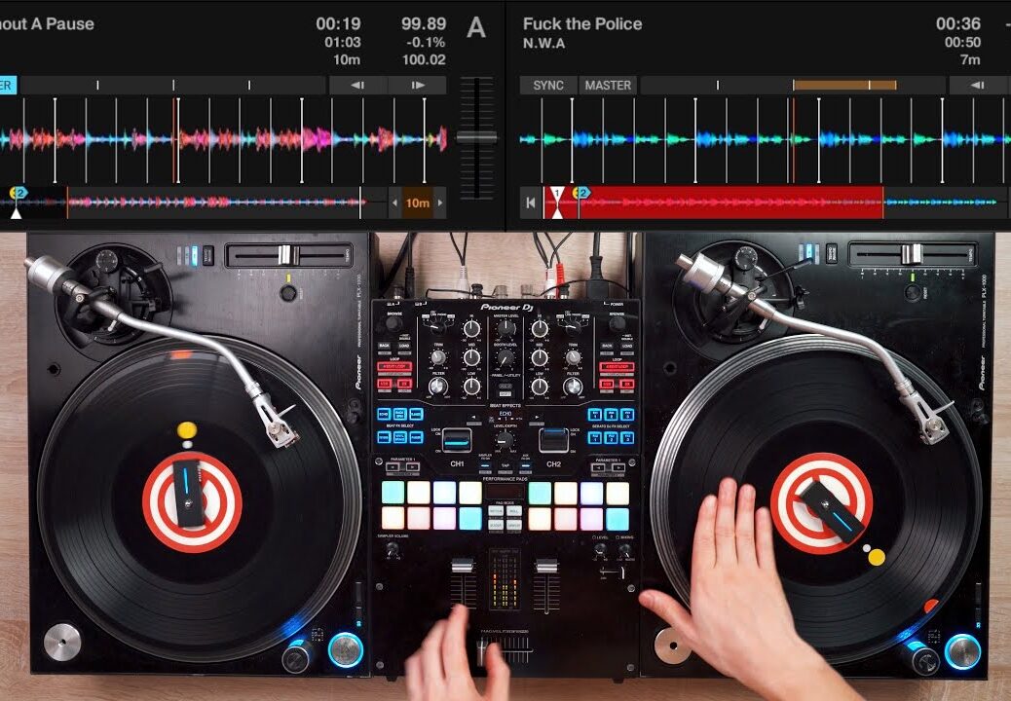Click the artist name "N.W.A"

point(544,43)
